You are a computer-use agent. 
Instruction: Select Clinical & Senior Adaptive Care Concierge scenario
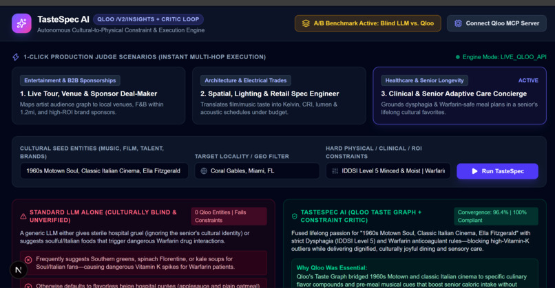coord(459,96)
